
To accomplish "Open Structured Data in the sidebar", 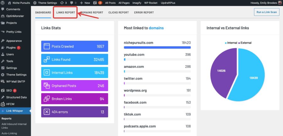I will pos(16,97).
